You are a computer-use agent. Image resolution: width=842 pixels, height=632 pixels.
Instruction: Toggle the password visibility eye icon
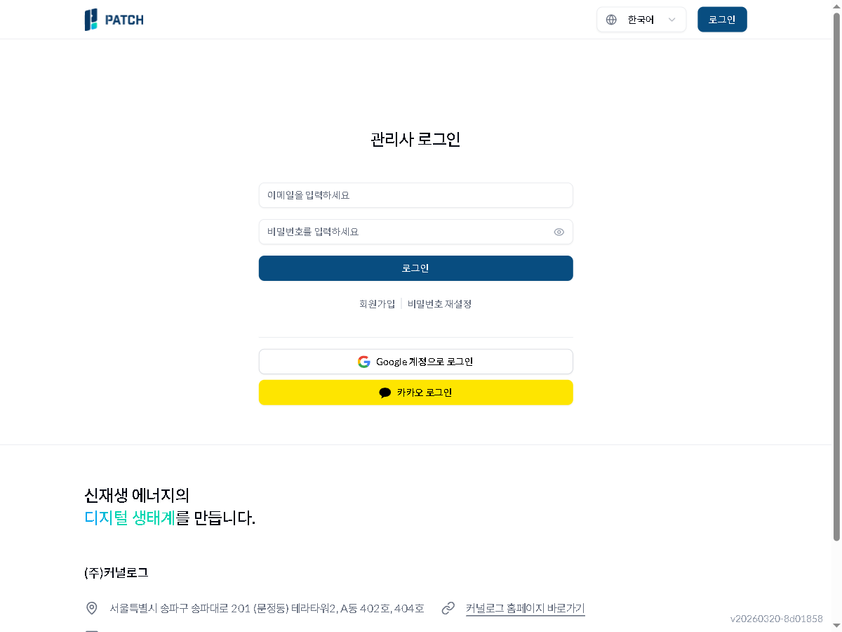(559, 232)
